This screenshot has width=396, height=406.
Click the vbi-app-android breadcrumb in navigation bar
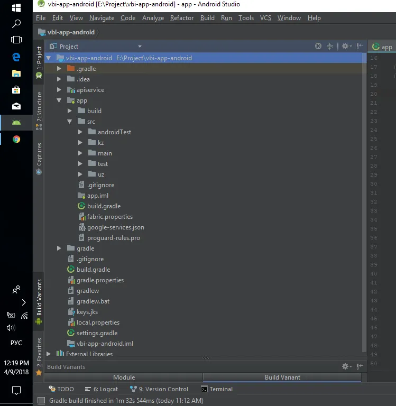click(67, 32)
